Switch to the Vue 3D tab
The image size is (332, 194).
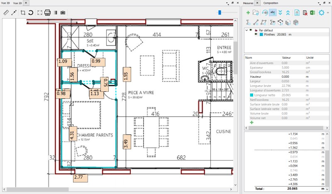point(5,3)
